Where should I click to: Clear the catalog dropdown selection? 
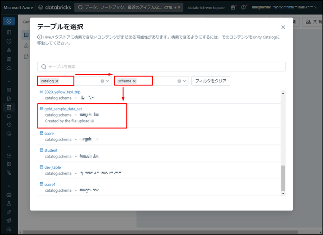(102, 81)
